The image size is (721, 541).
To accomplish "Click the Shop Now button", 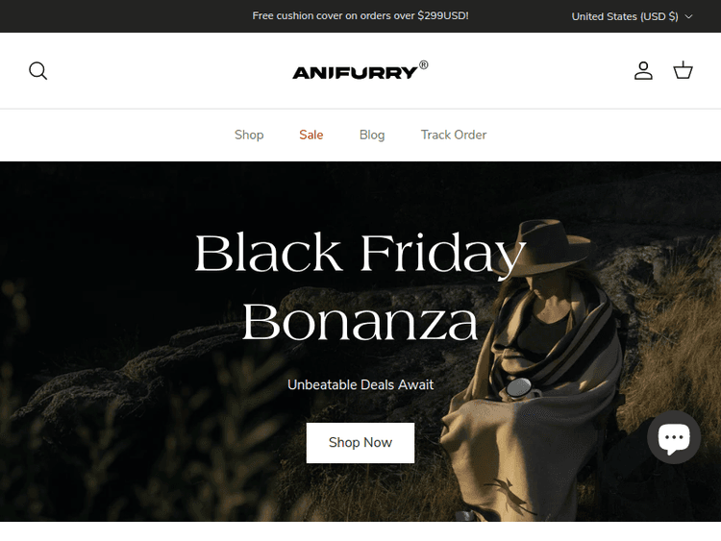I will (360, 443).
